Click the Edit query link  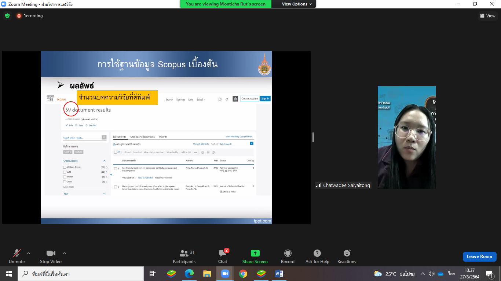coord(69,125)
